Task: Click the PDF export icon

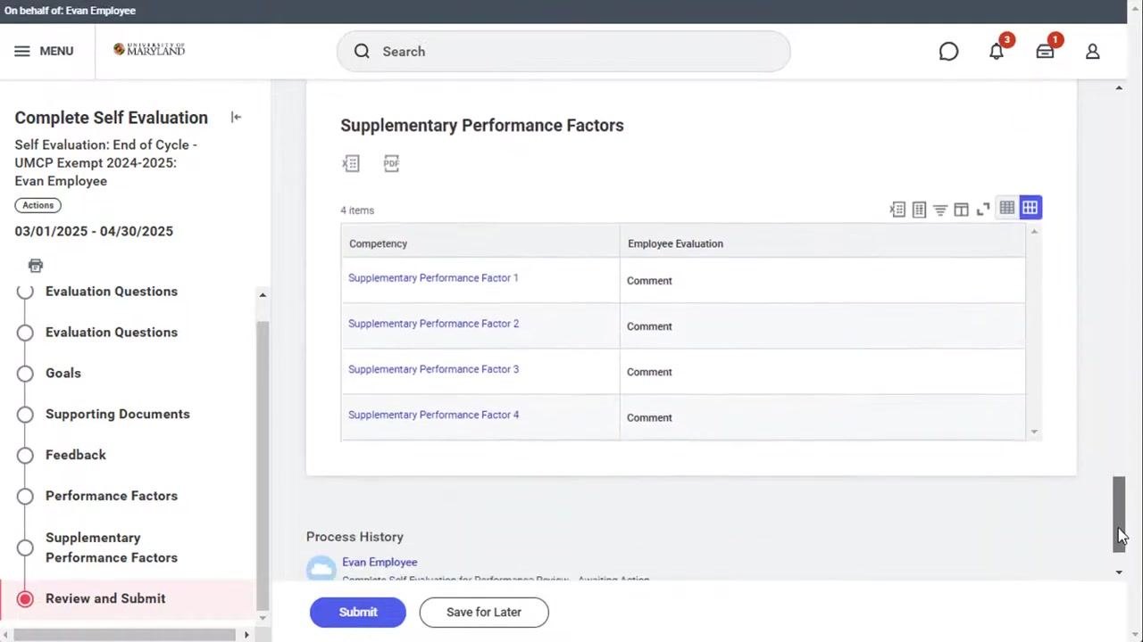Action: 391,163
